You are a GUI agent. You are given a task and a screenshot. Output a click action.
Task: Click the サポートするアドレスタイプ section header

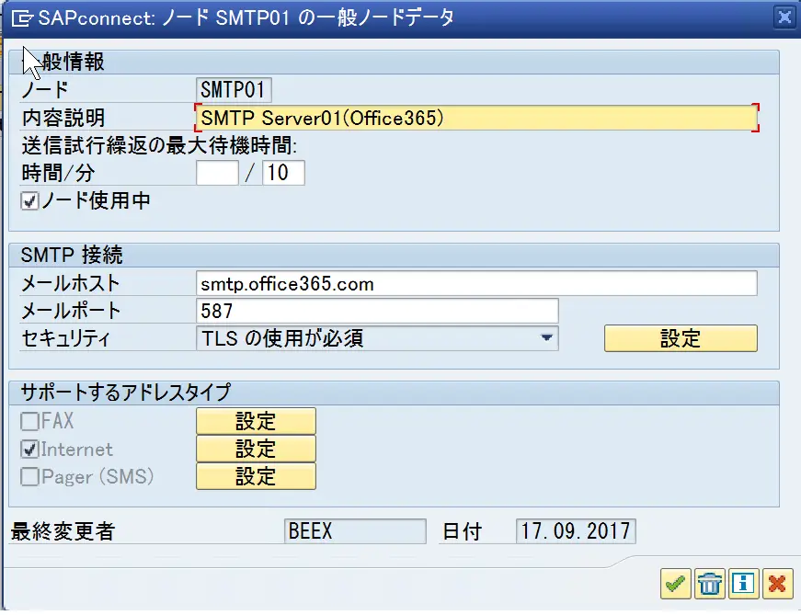(126, 393)
